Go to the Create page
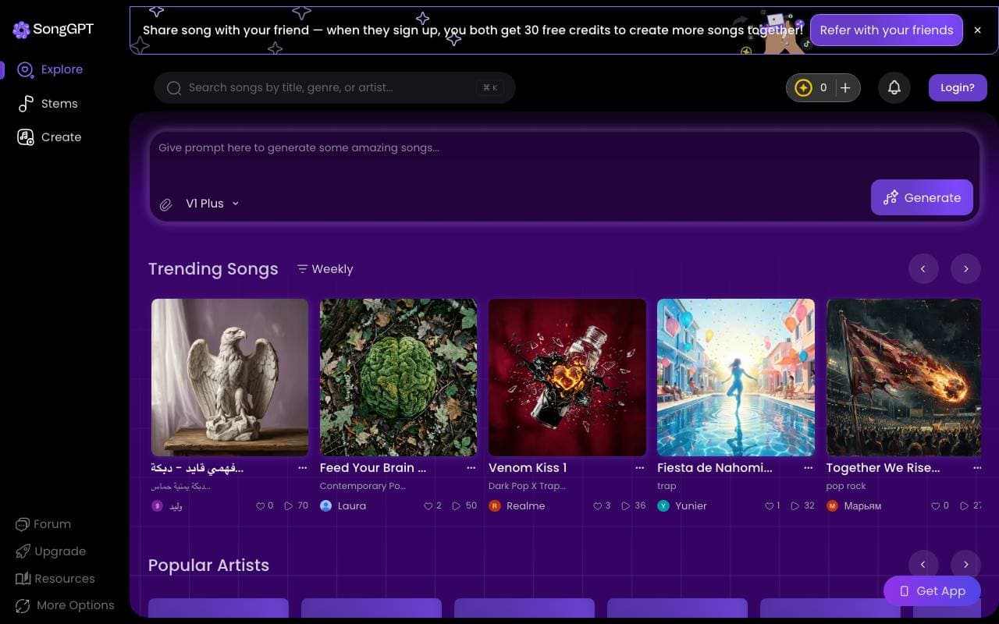 (x=50, y=137)
